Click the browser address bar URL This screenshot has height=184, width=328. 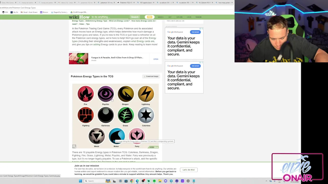click(x=18, y=8)
